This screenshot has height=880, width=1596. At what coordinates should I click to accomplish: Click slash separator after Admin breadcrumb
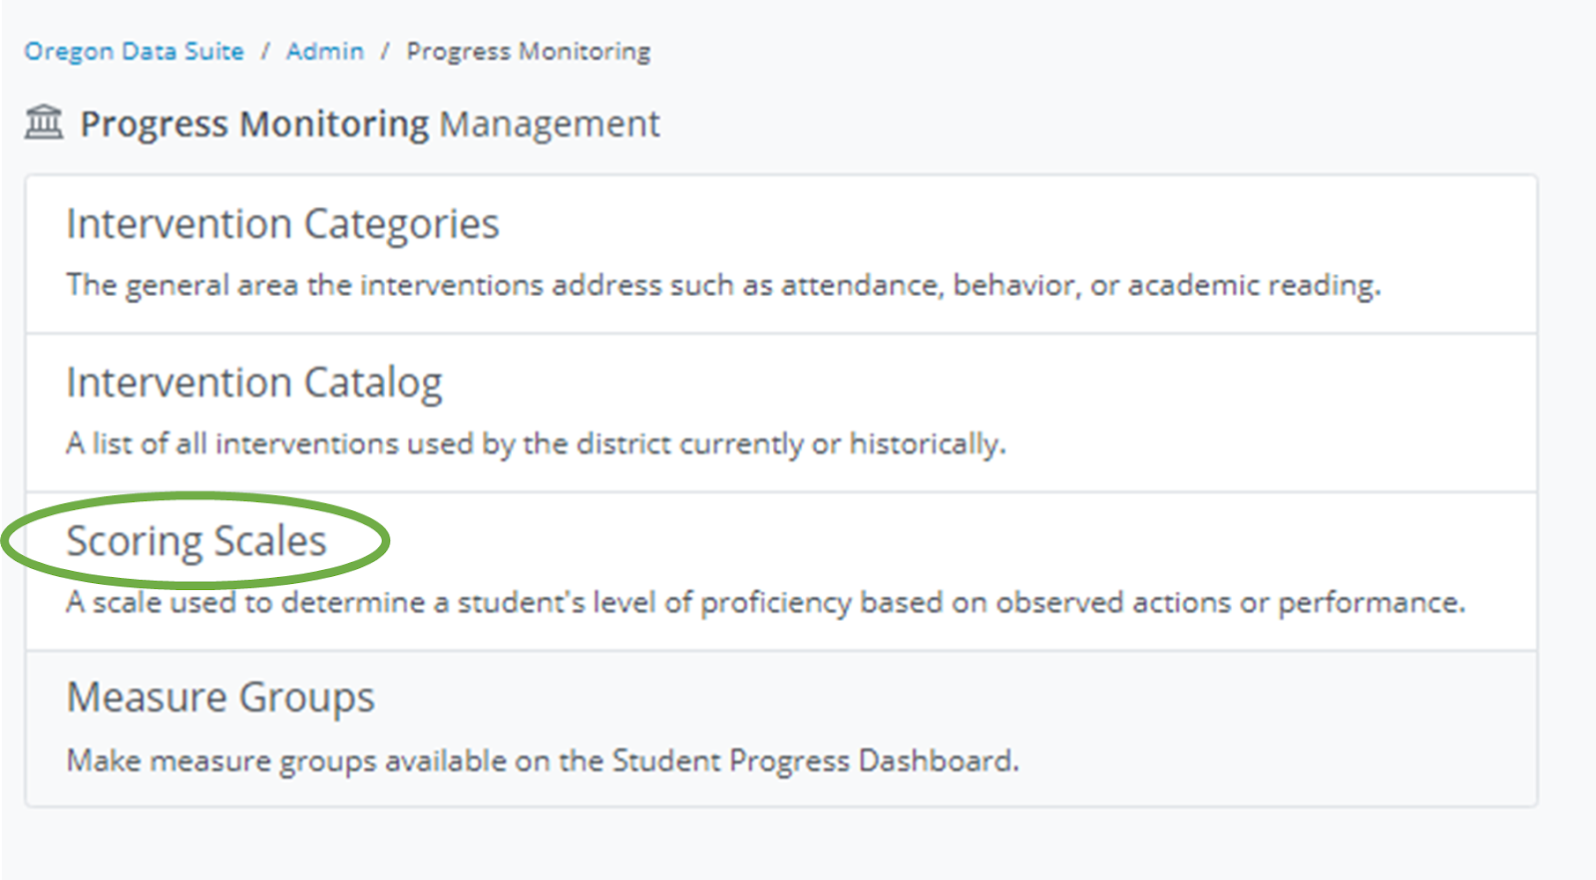pyautogui.click(x=385, y=51)
